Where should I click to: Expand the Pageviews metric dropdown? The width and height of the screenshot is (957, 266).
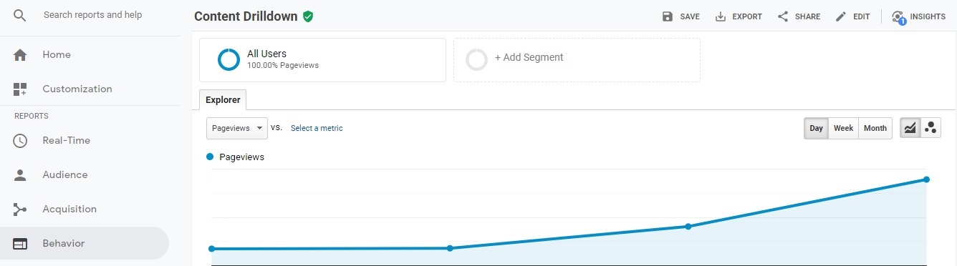[237, 128]
